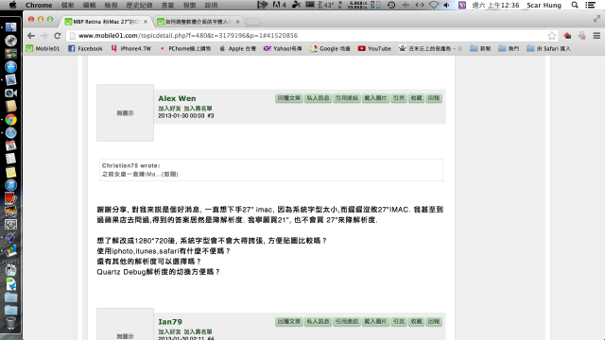Go back with Chrome's back arrow

(x=31, y=36)
